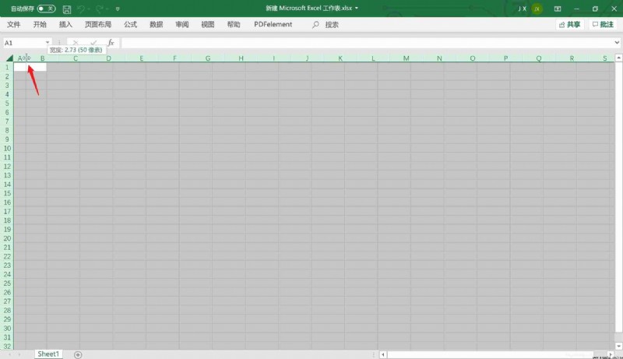Click the vertical scrollbar up arrow

(x=618, y=58)
